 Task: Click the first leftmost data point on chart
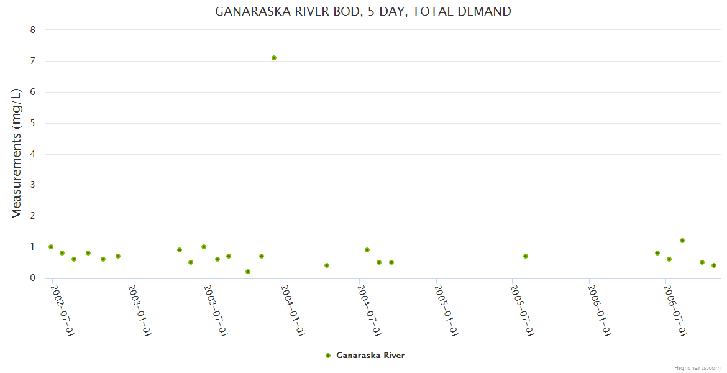(x=51, y=247)
